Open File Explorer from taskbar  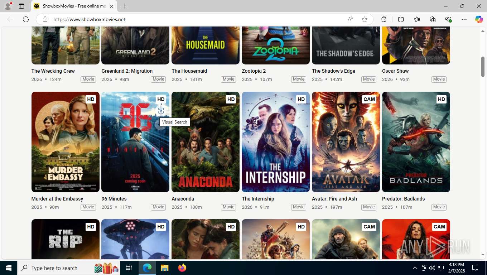164,268
